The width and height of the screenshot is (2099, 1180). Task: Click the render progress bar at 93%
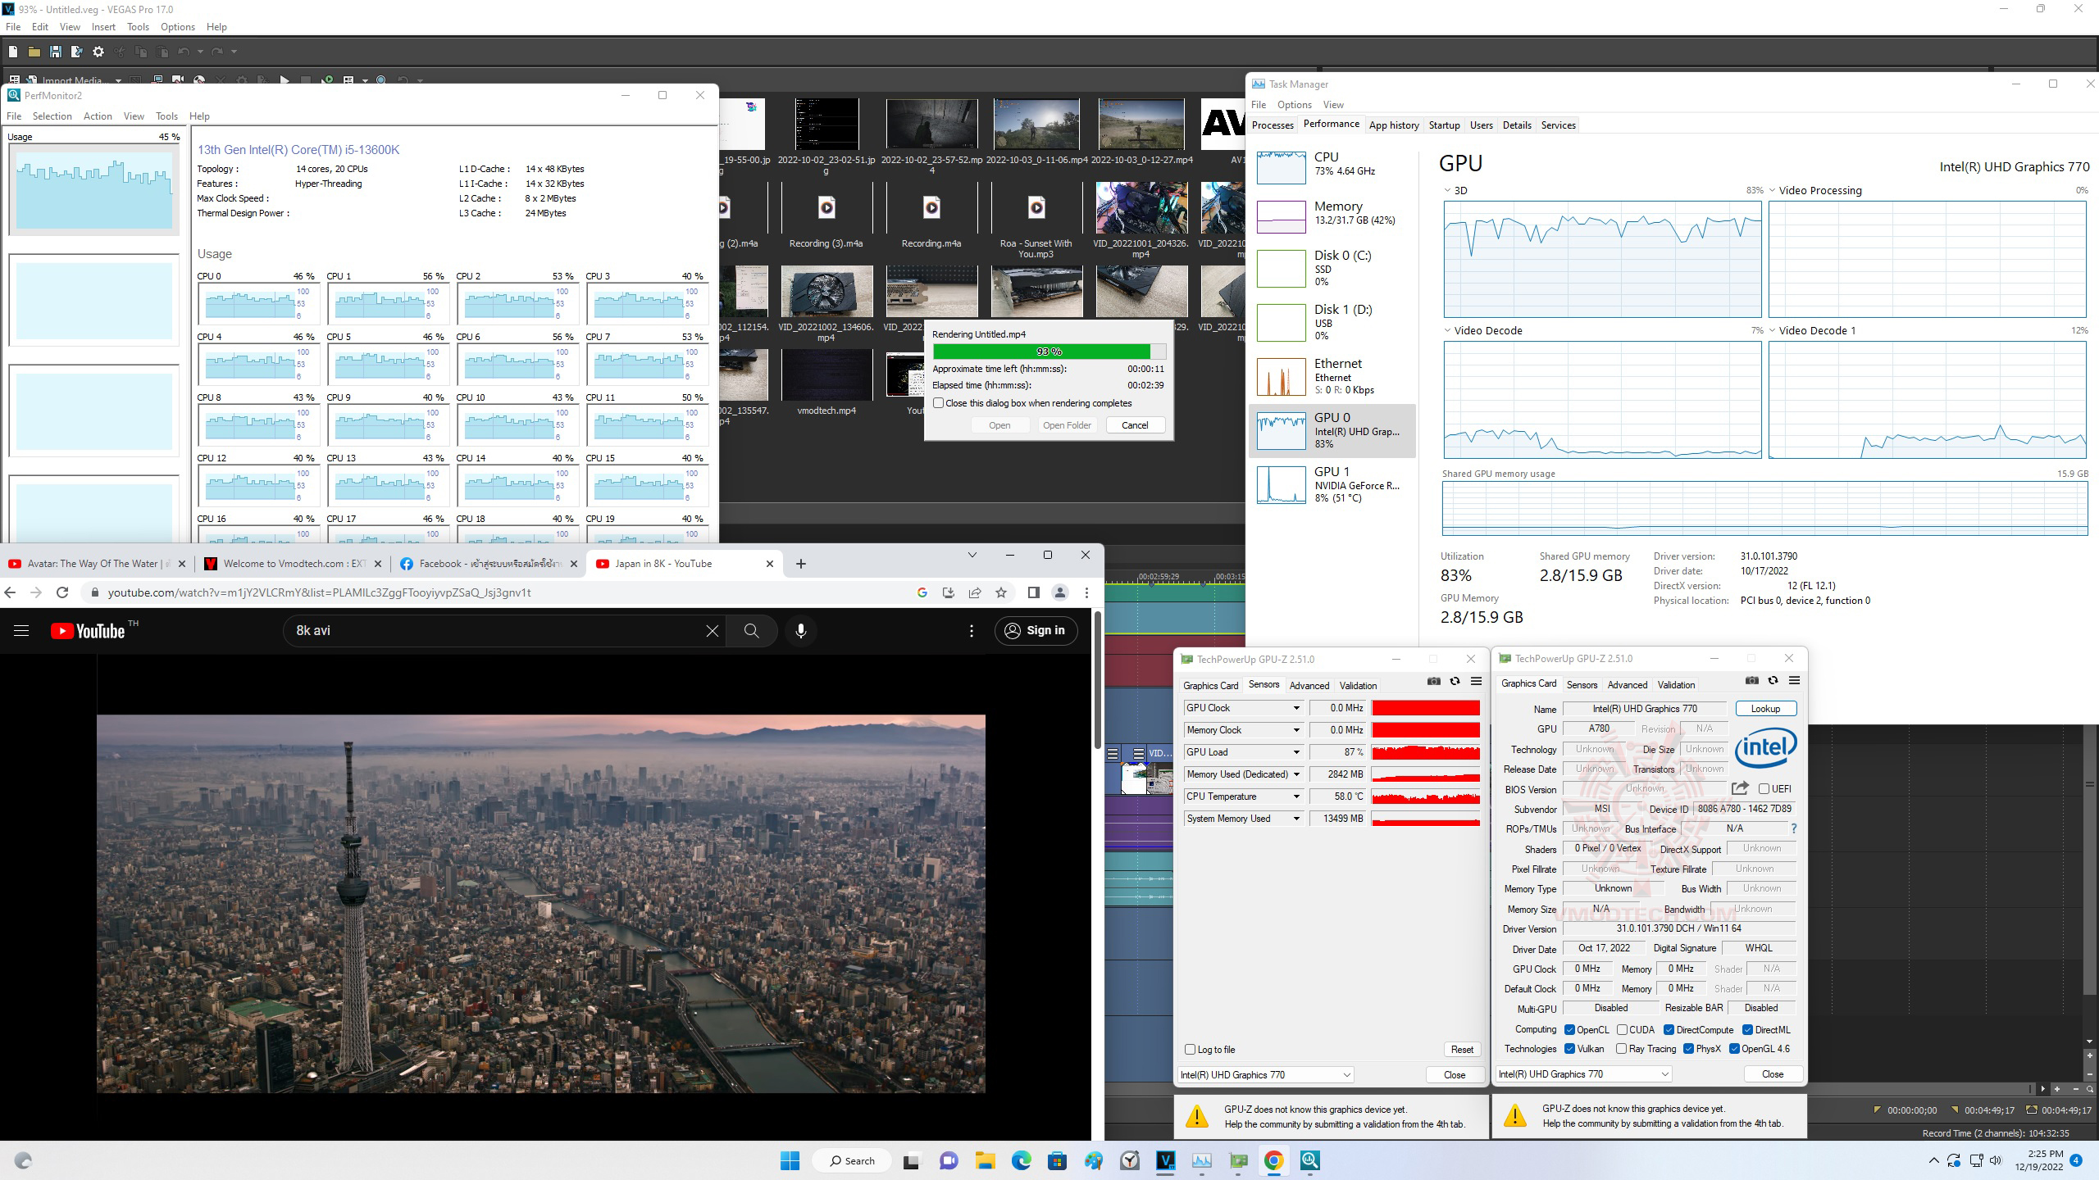1049,352
